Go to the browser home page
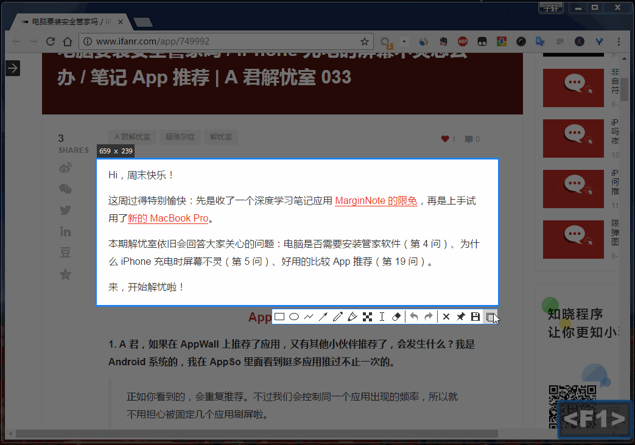635x445 pixels. (68, 41)
